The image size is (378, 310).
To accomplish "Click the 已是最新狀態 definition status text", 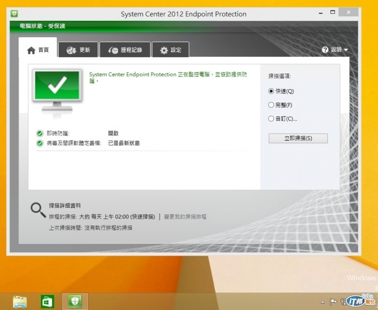I will [124, 143].
